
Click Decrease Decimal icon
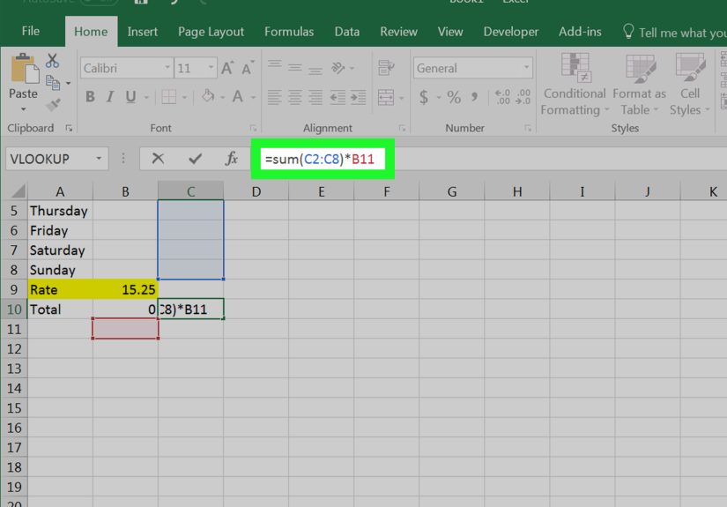(523, 97)
